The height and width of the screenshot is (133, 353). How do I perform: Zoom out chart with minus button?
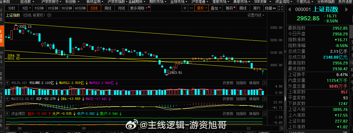191,8
